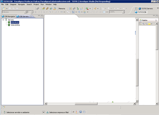Click the green arrow sync icon
159x115 pixels.
coord(51,9)
